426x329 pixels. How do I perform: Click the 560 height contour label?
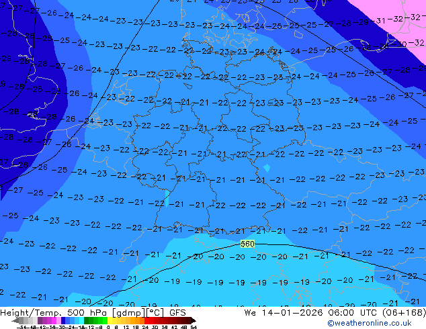247,244
